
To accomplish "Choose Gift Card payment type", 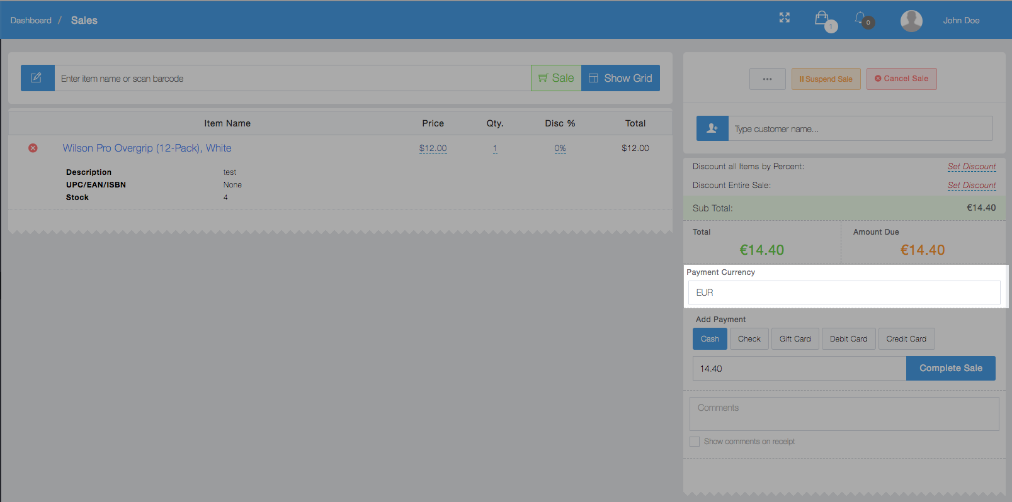I will (795, 339).
